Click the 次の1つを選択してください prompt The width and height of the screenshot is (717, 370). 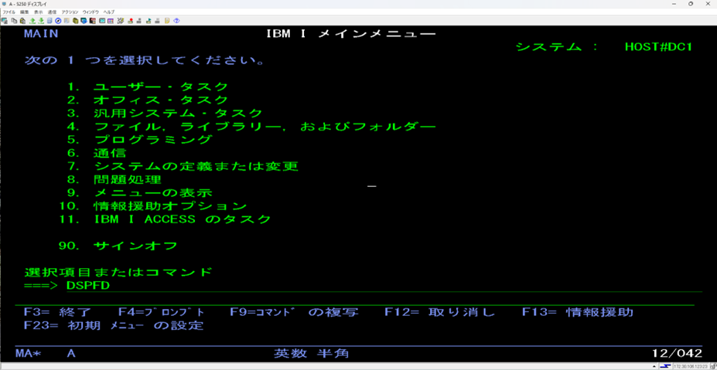[x=144, y=59]
